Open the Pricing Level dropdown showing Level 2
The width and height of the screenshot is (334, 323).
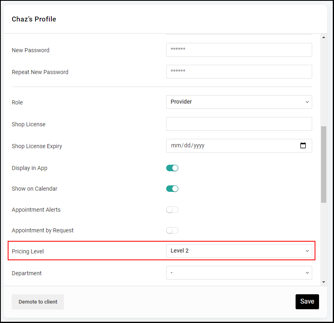tap(239, 251)
